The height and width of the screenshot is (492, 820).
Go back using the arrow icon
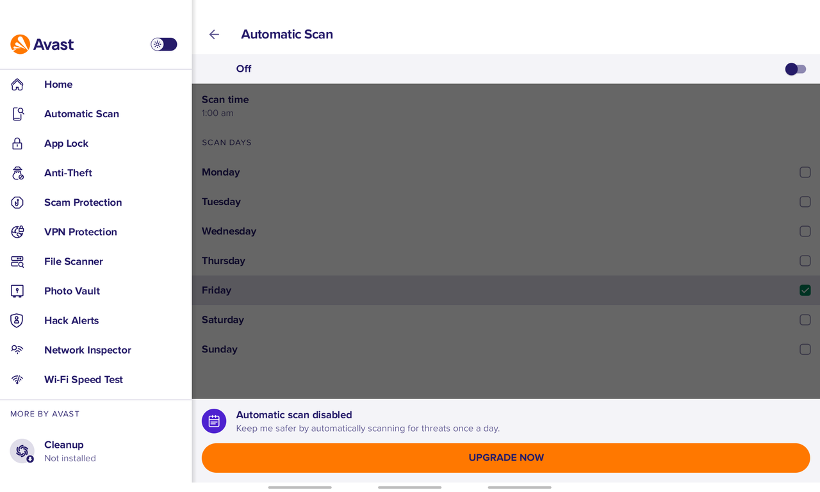coord(214,35)
